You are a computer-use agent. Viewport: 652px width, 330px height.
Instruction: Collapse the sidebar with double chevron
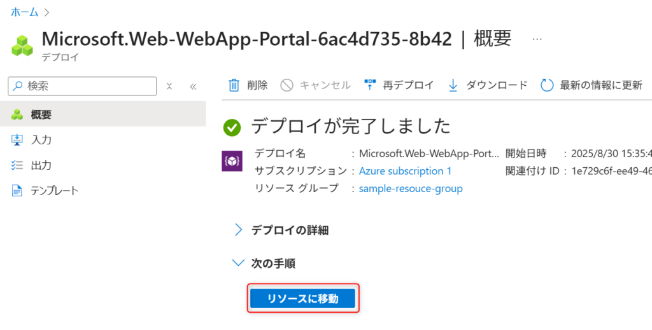pyautogui.click(x=193, y=86)
